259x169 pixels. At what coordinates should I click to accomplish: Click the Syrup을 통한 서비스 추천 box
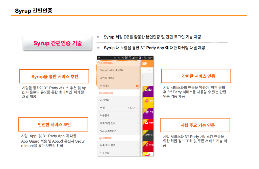pyautogui.click(x=54, y=76)
